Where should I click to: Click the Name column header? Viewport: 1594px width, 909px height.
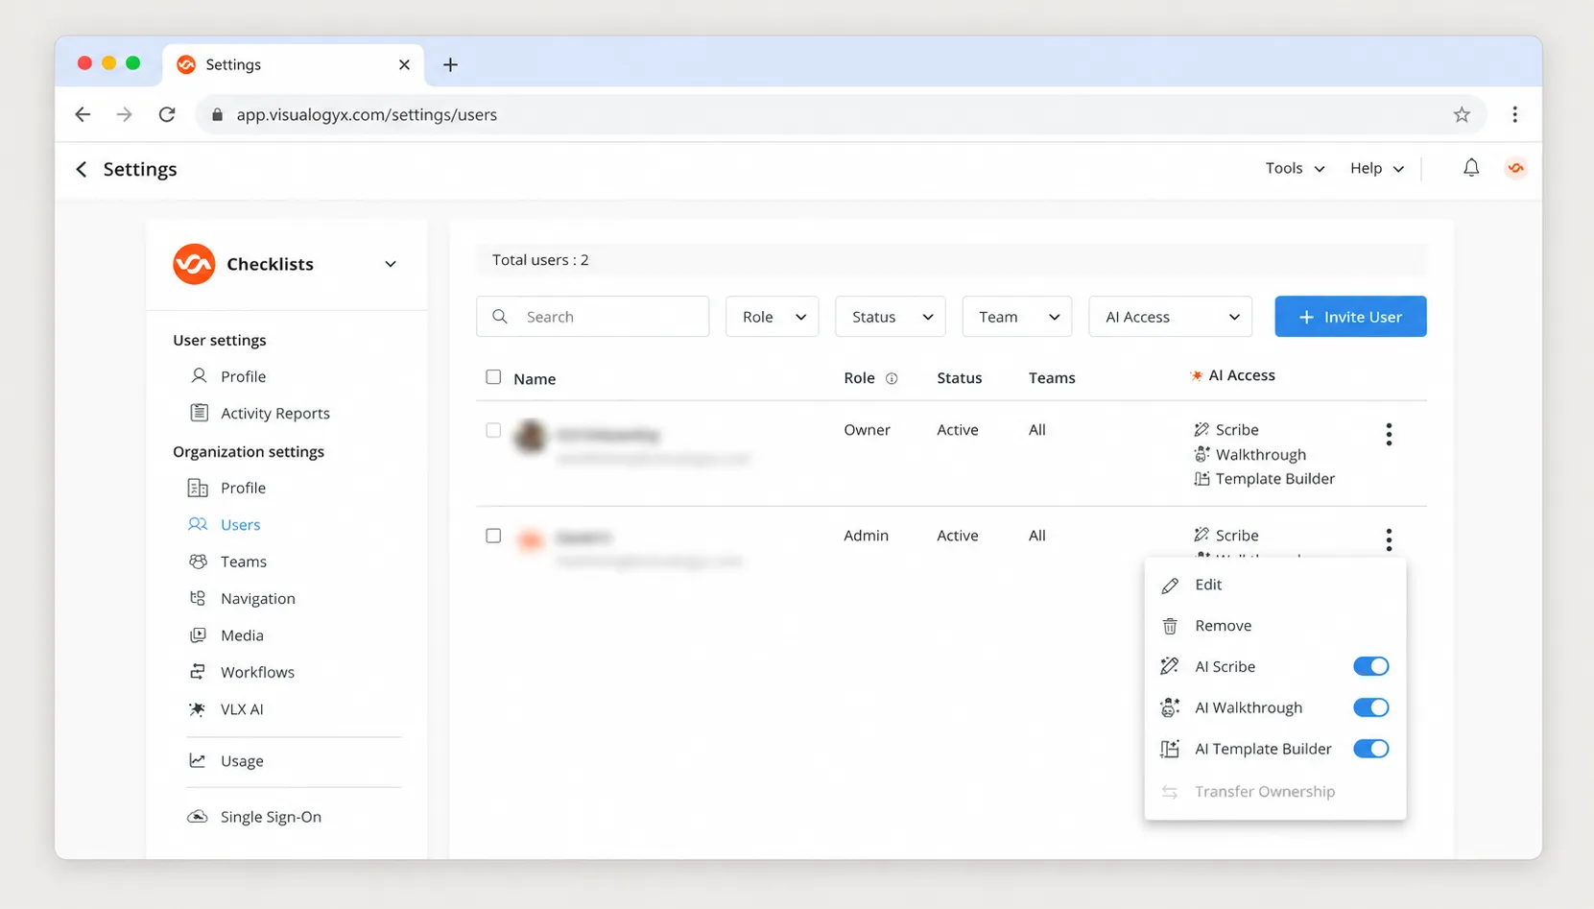535,379
